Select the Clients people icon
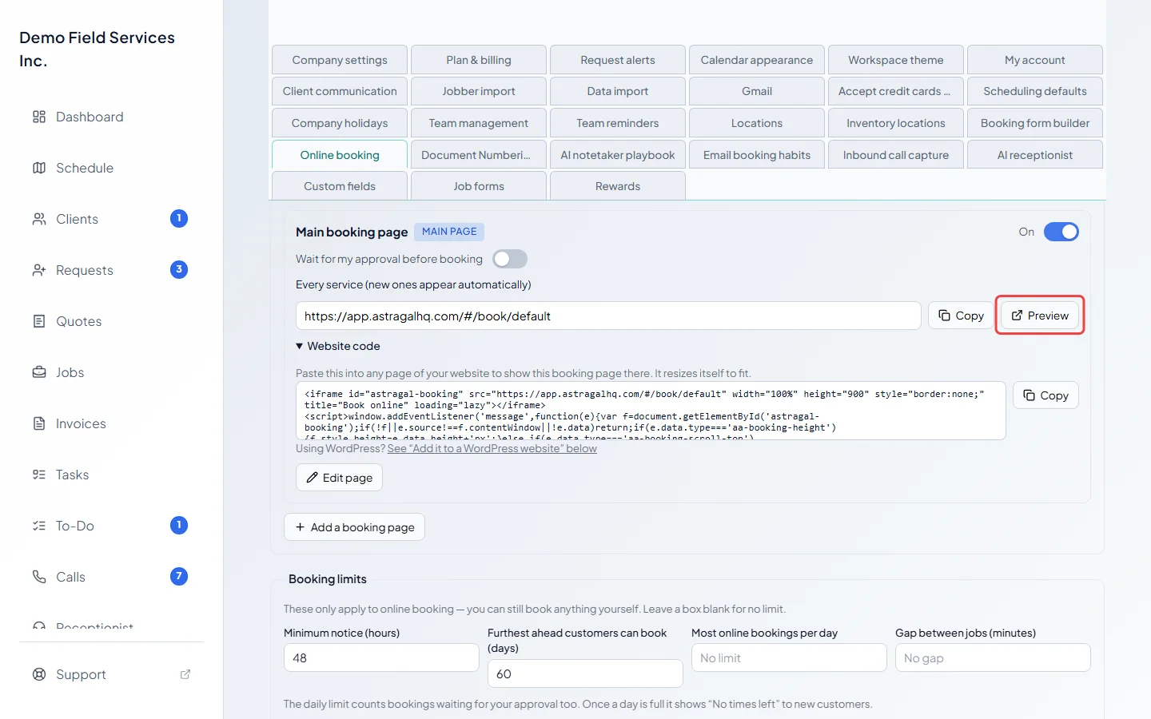The image size is (1151, 719). tap(39, 219)
